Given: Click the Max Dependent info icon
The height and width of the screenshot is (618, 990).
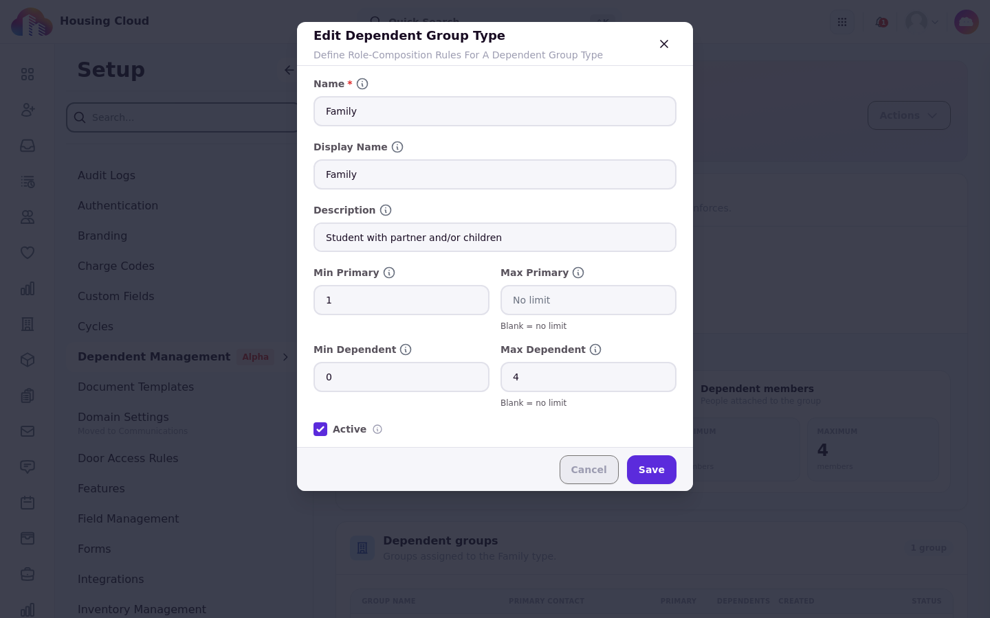Looking at the screenshot, I should click(595, 350).
